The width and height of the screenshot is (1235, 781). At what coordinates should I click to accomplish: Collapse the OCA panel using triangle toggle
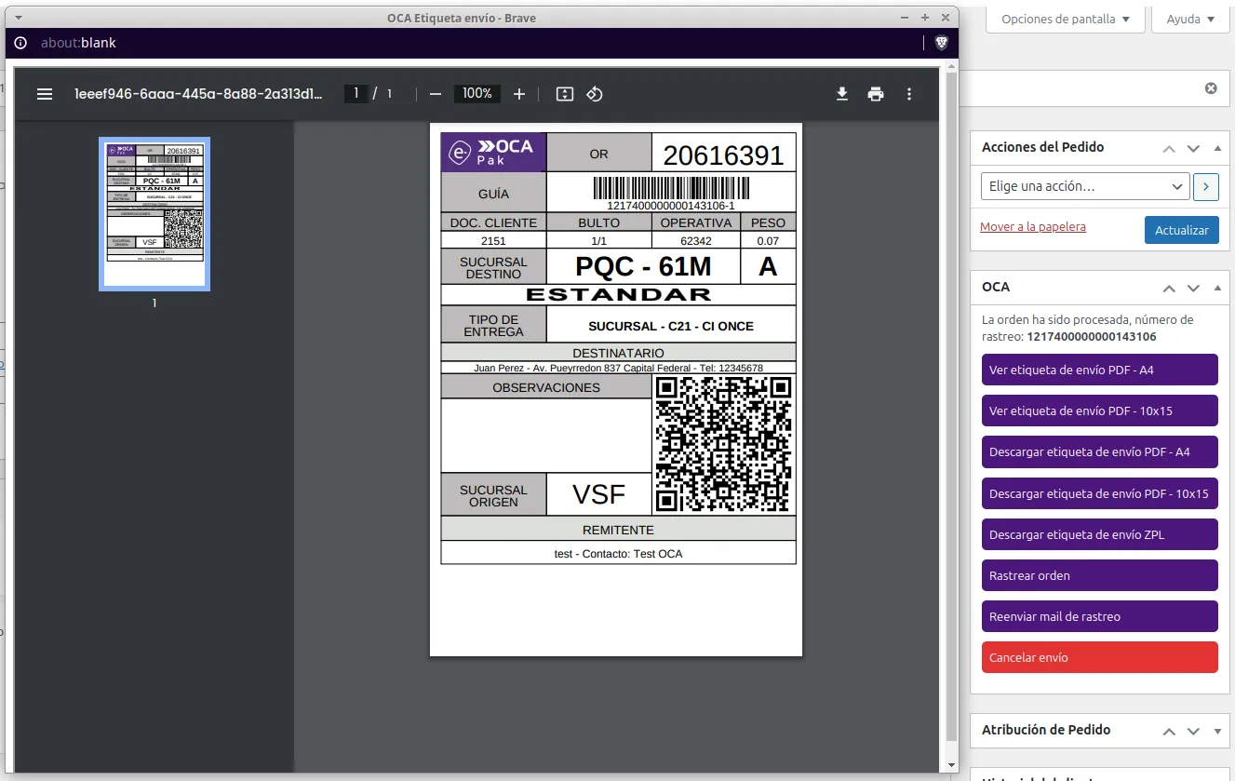point(1217,288)
